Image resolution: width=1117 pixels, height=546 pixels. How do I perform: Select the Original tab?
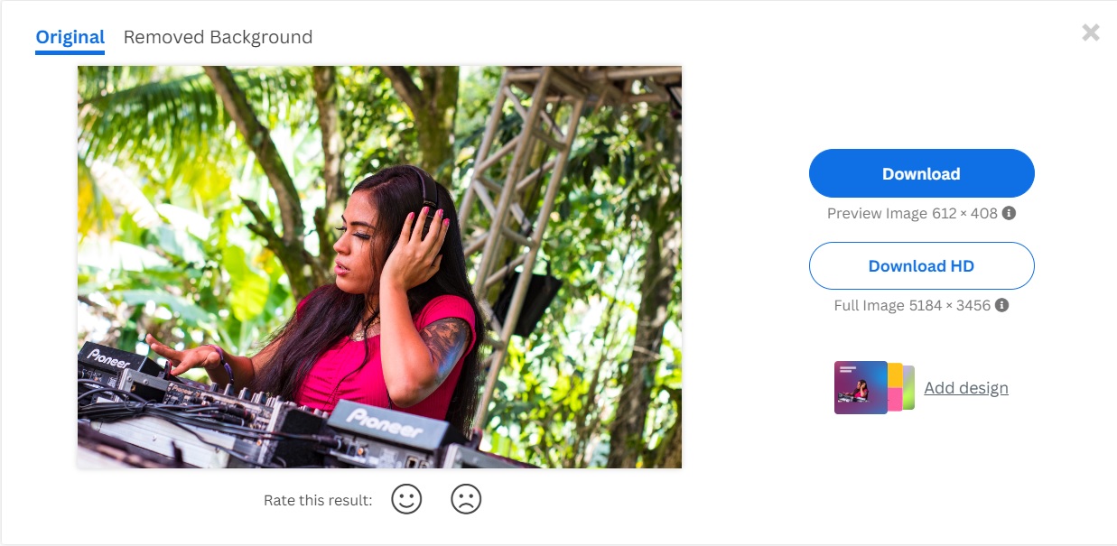[70, 37]
